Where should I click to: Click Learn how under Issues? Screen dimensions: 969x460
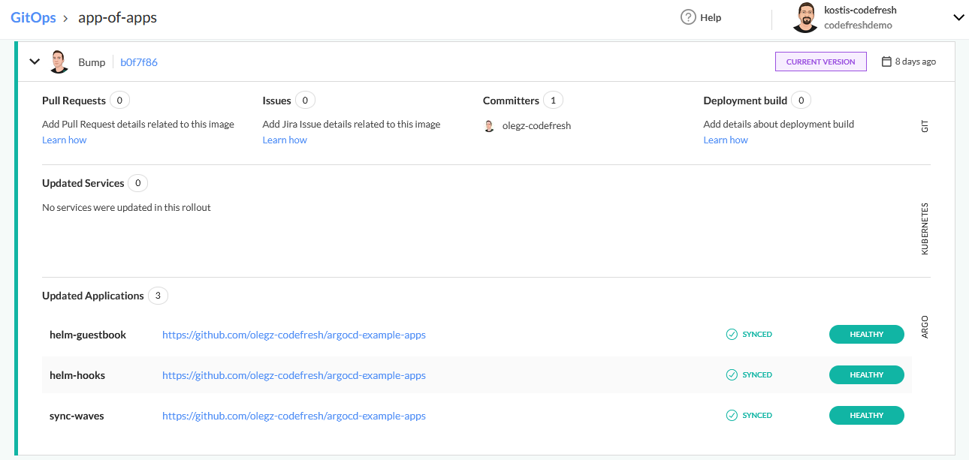point(285,140)
